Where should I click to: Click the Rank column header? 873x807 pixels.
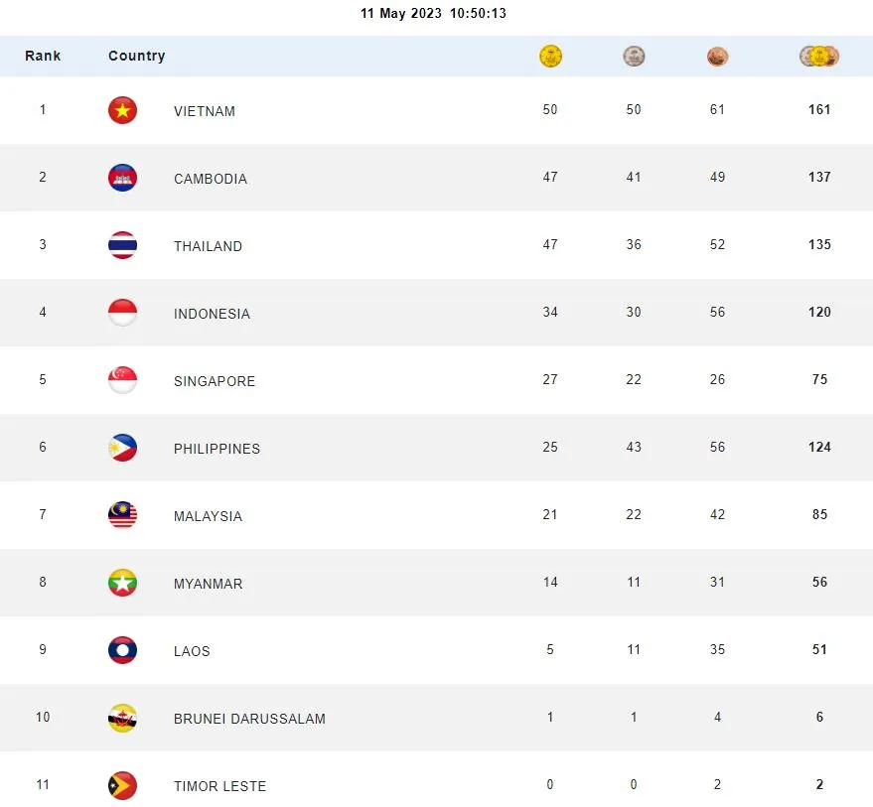click(43, 56)
